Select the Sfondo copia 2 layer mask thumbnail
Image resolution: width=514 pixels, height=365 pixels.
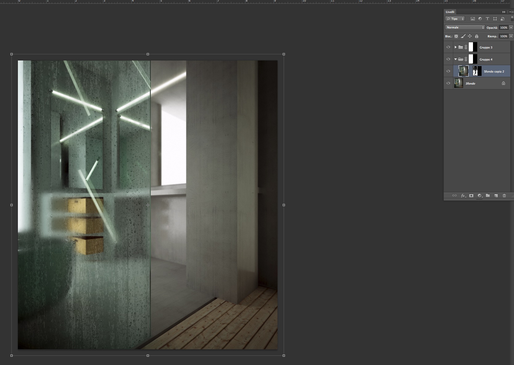tap(477, 71)
